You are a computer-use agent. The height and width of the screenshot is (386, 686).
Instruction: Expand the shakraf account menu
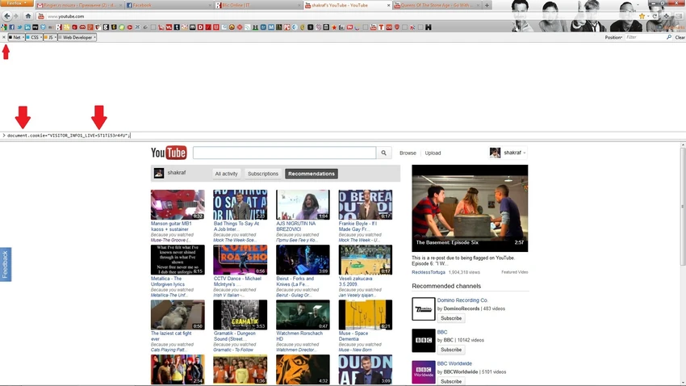508,153
